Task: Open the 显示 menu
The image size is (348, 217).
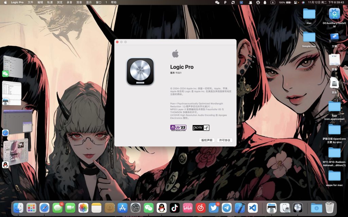Action: click(x=89, y=2)
